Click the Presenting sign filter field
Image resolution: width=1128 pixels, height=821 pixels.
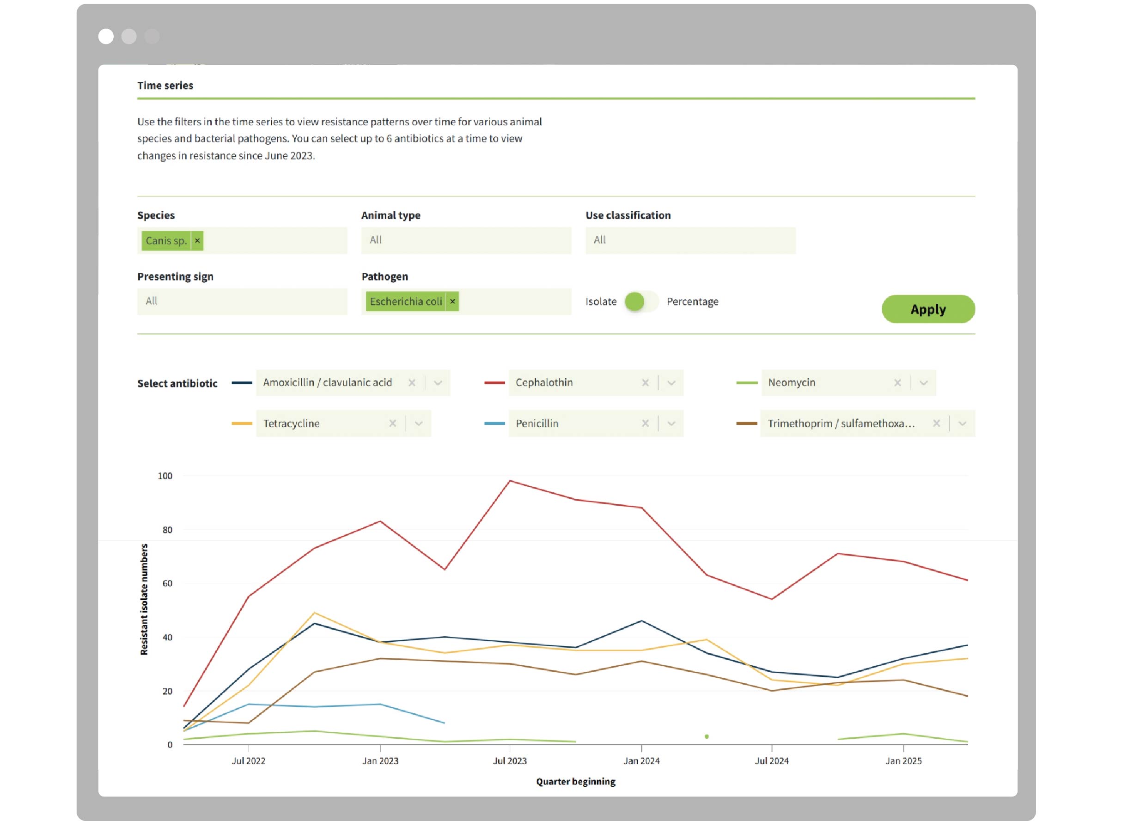(x=242, y=301)
